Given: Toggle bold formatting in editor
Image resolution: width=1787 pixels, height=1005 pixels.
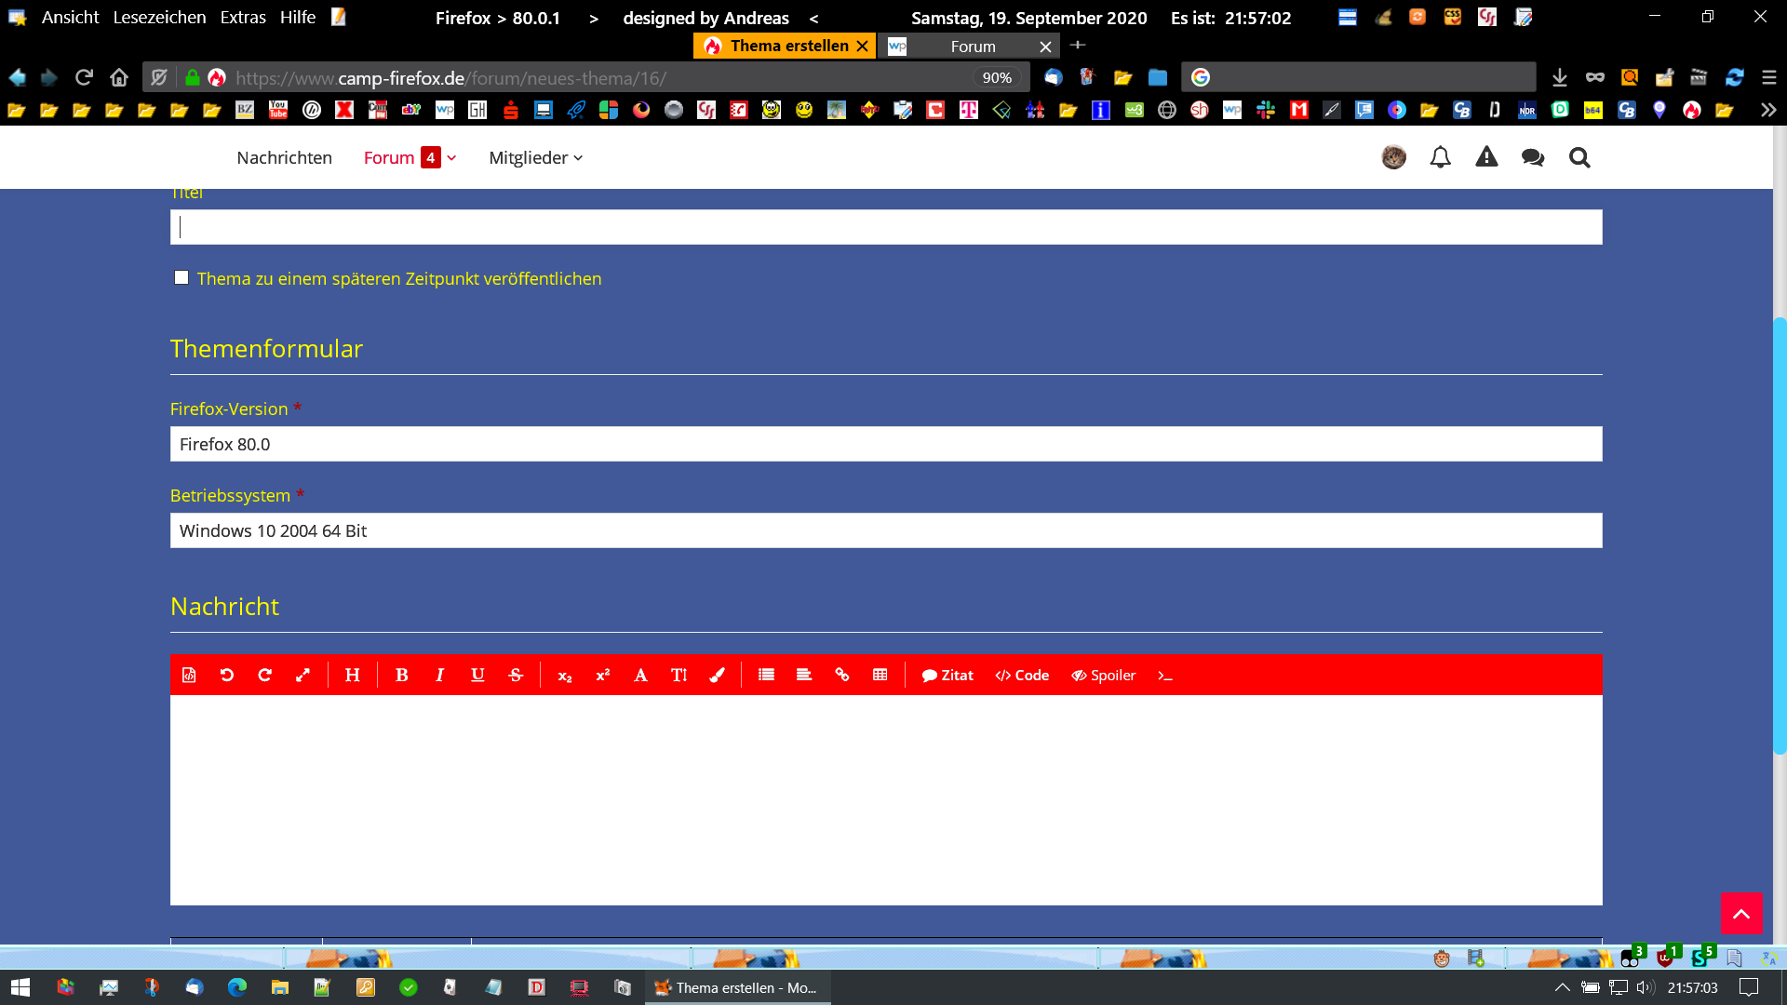Looking at the screenshot, I should [x=401, y=676].
